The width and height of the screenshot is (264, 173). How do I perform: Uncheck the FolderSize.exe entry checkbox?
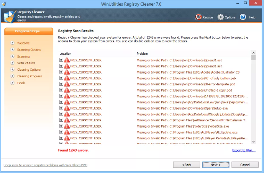click(61, 126)
